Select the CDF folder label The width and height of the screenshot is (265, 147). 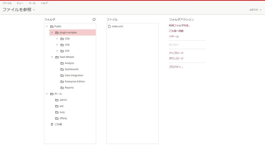click(x=67, y=51)
